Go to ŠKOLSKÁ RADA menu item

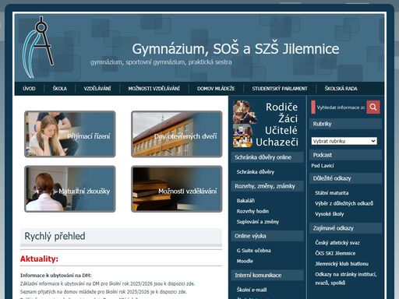point(341,89)
